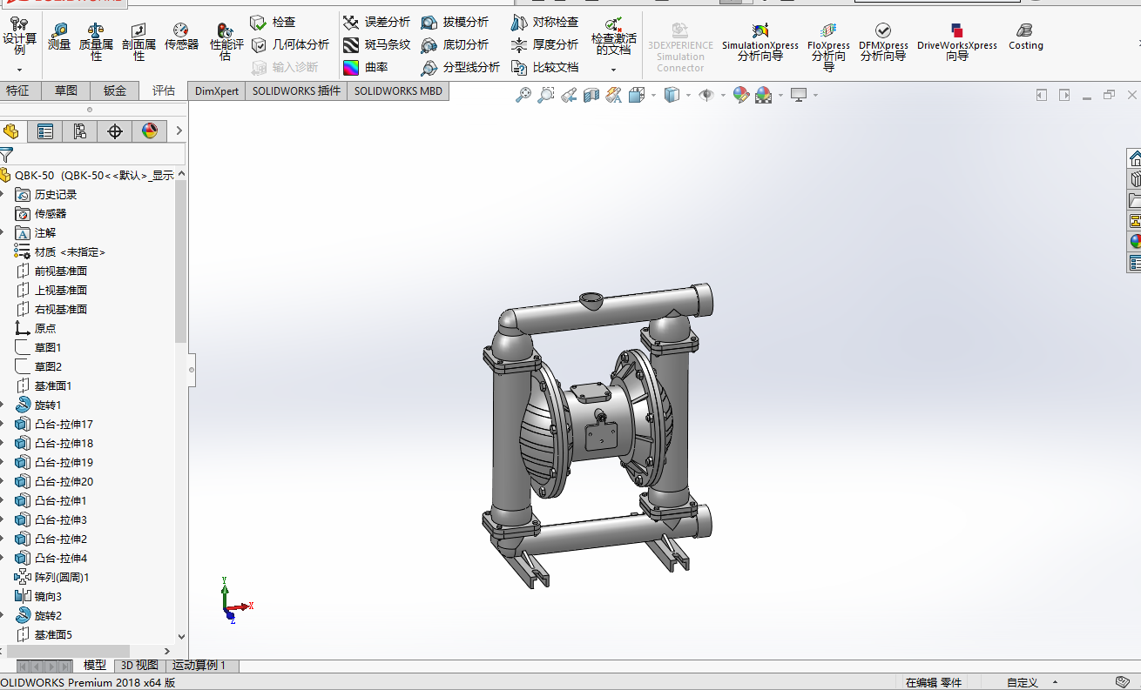The image size is (1141, 690).
Task: Switch to the 钣金 (Sheet Metal) tab
Action: (115, 90)
